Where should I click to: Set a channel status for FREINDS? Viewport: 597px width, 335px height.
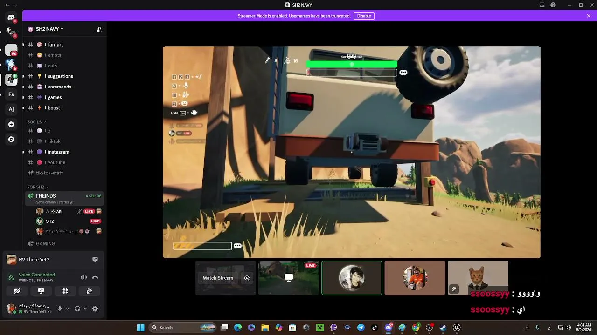[55, 202]
